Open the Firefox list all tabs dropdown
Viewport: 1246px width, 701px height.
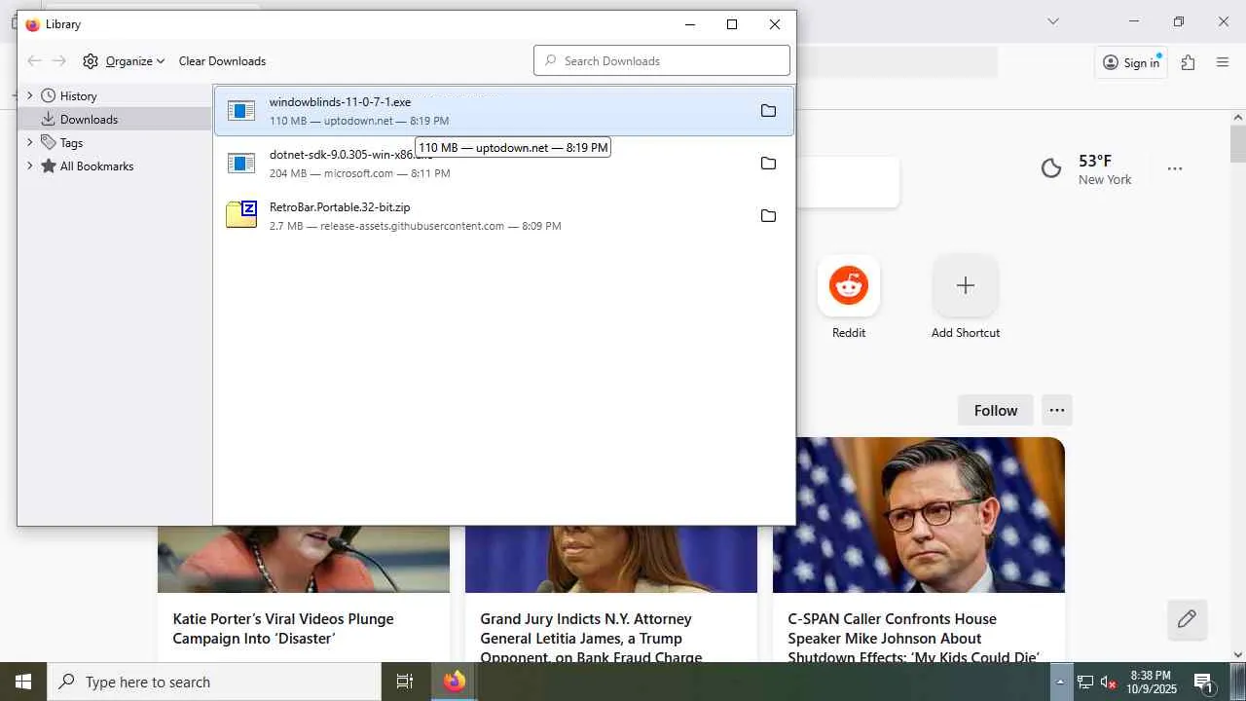tap(1052, 21)
